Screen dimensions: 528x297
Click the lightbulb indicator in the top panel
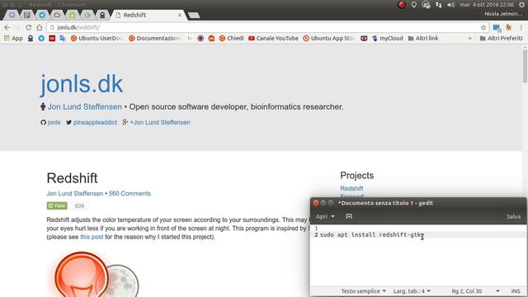(x=414, y=5)
